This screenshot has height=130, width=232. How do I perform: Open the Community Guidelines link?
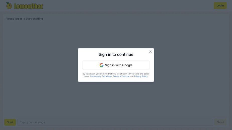(101, 76)
